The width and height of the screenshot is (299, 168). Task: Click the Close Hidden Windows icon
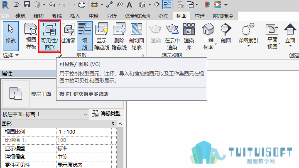pos(180,5)
